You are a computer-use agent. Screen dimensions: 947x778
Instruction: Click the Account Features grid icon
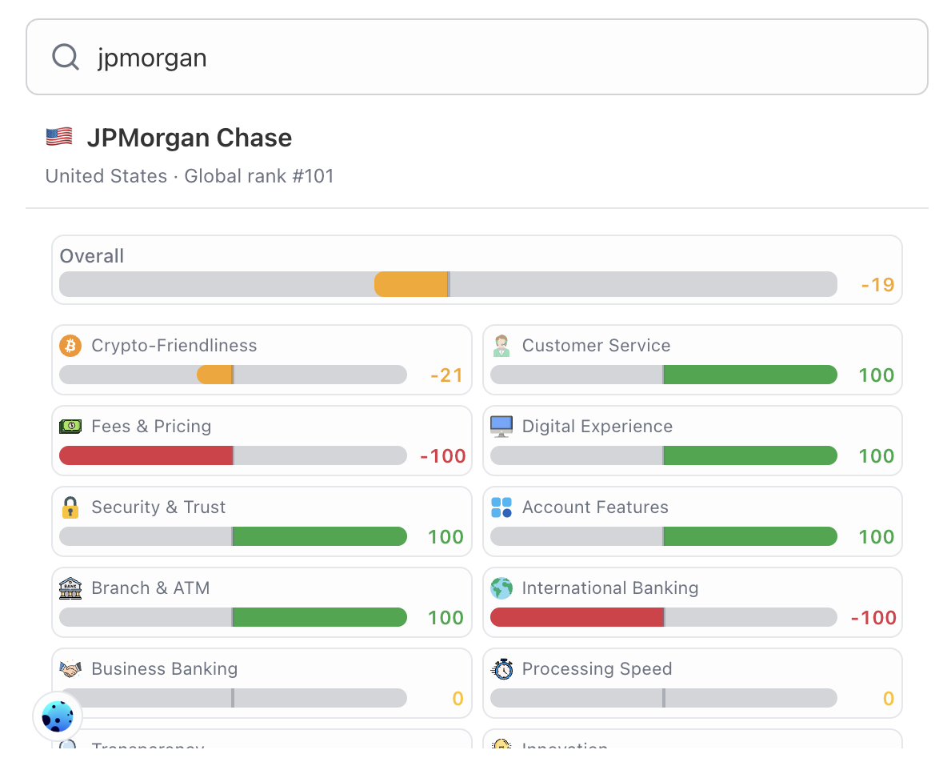pos(501,507)
